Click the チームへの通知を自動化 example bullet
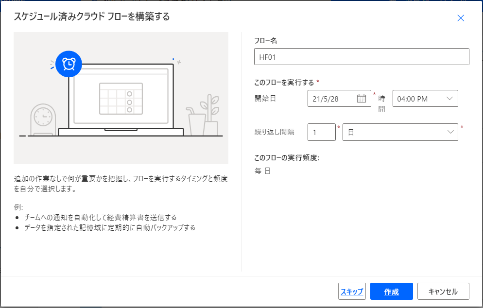The image size is (483, 308). point(101,218)
